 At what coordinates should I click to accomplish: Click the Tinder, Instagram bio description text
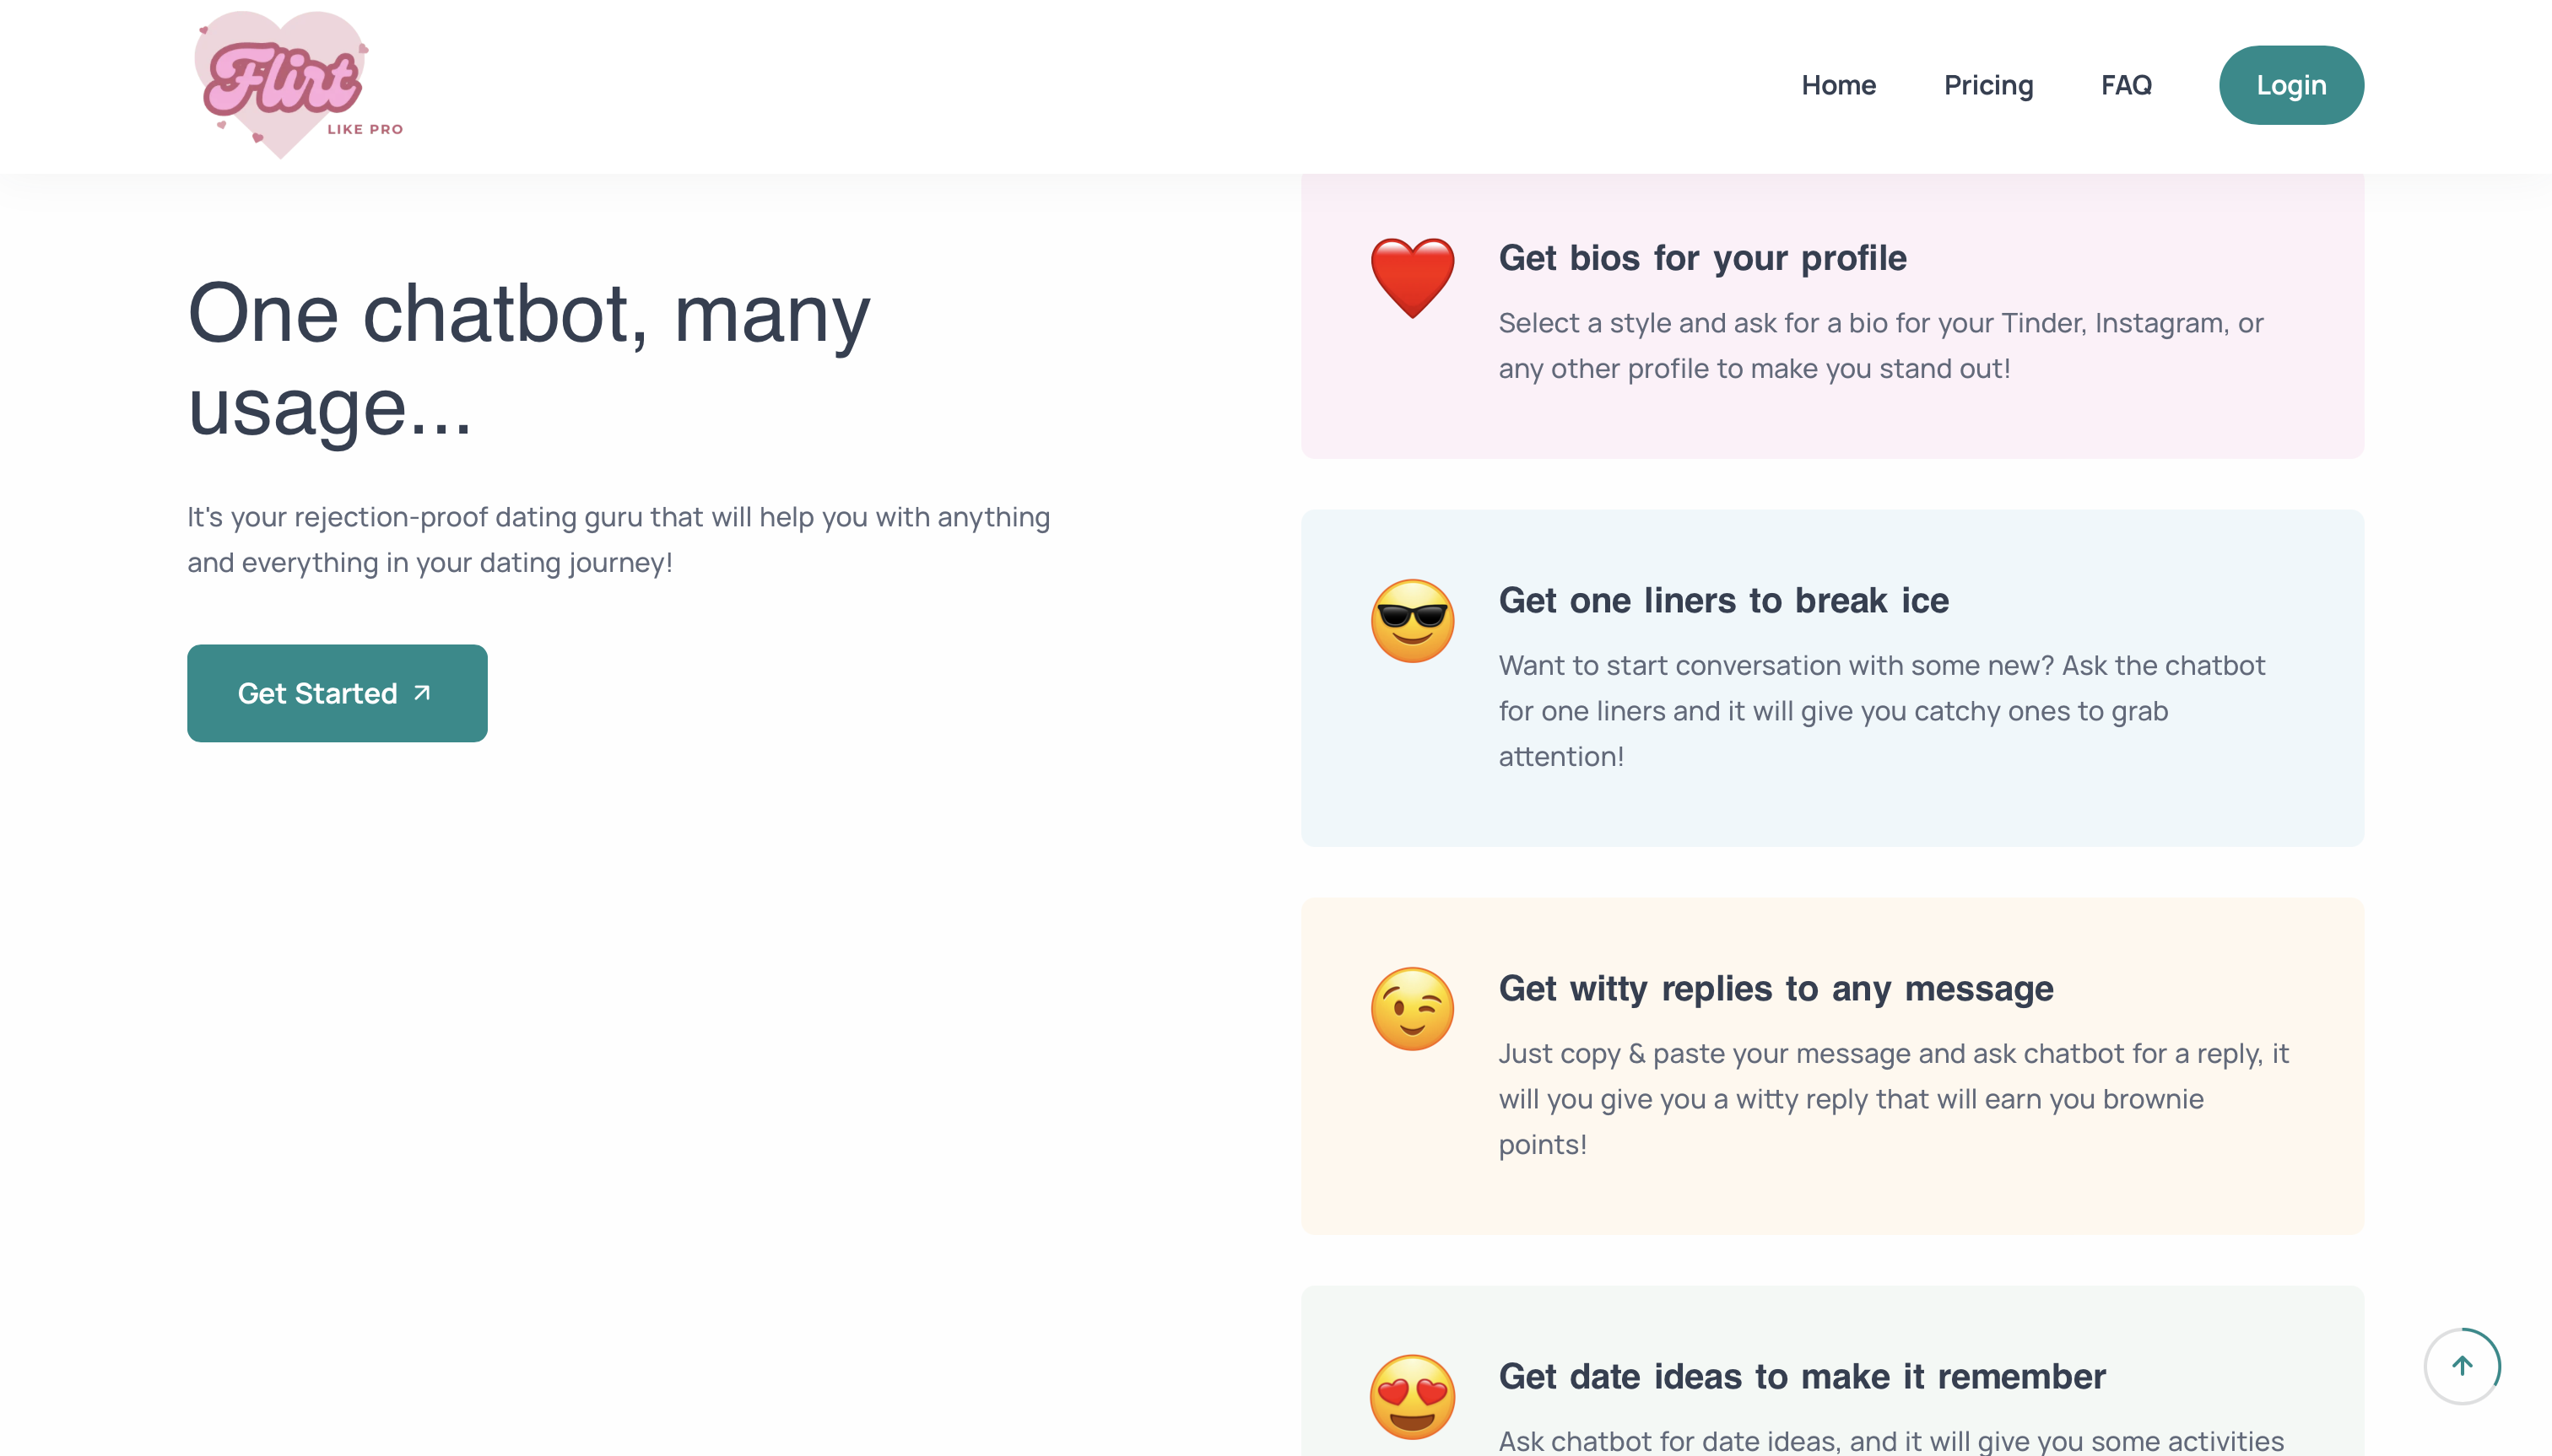[1879, 345]
